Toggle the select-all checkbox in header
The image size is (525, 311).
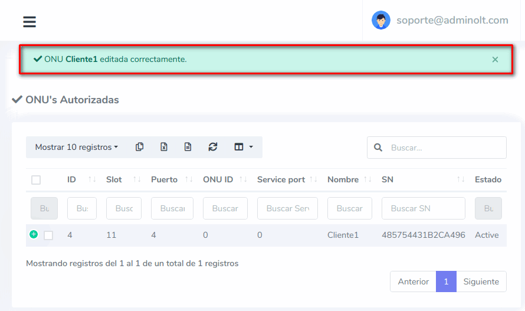point(36,180)
